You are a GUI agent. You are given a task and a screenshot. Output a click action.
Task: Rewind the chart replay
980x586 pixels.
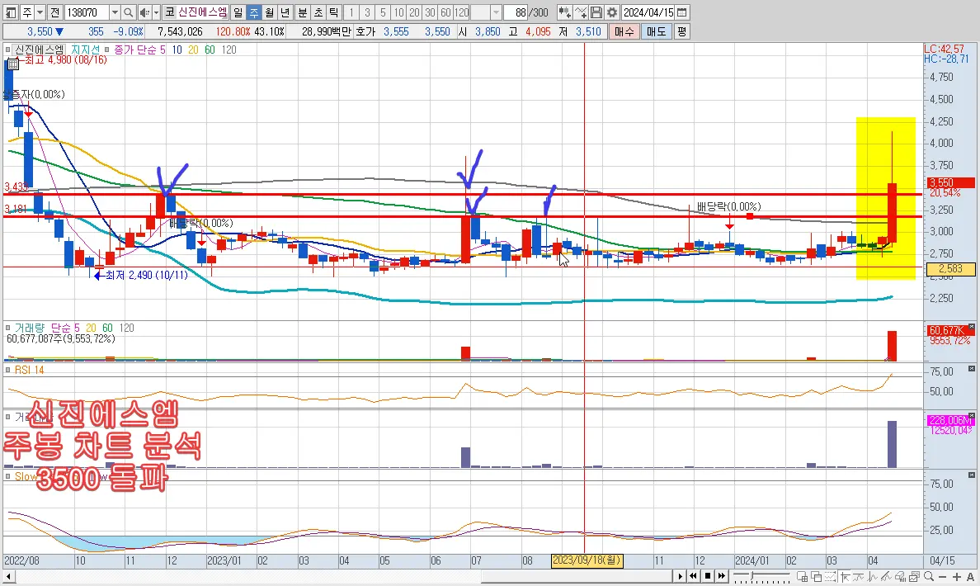coord(693,576)
